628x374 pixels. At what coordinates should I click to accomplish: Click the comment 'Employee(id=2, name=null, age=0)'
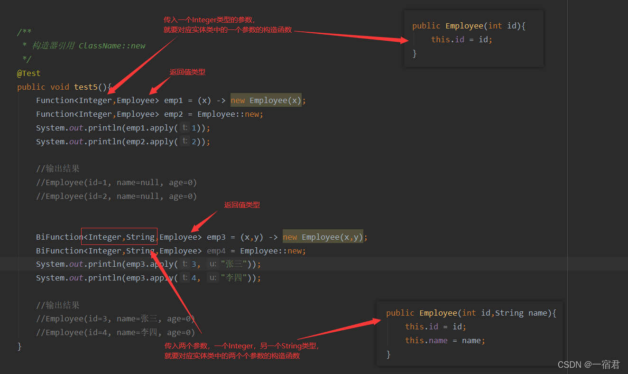[116, 196]
